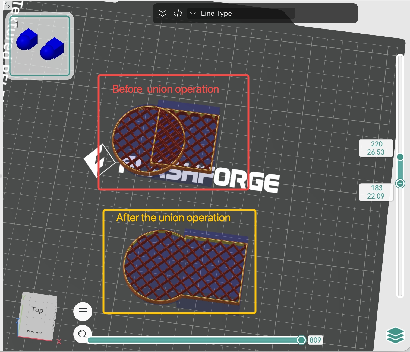
Task: Click the round magnifier button
Action: (82, 334)
